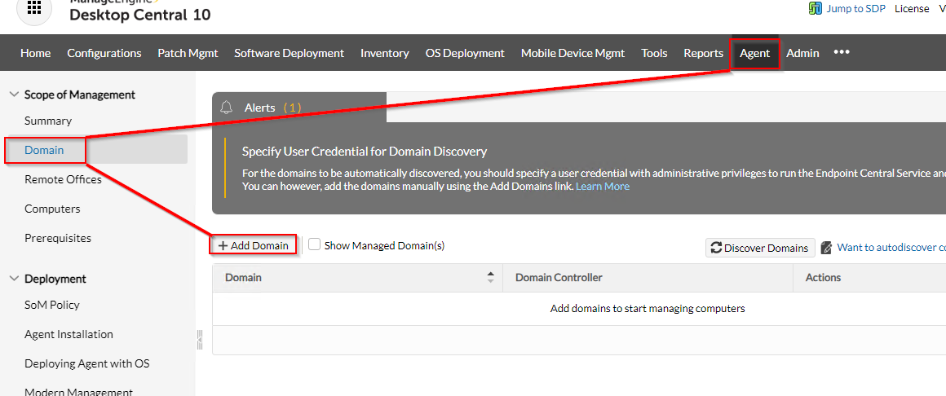Open the Admin tab
946x396 pixels.
tap(802, 53)
